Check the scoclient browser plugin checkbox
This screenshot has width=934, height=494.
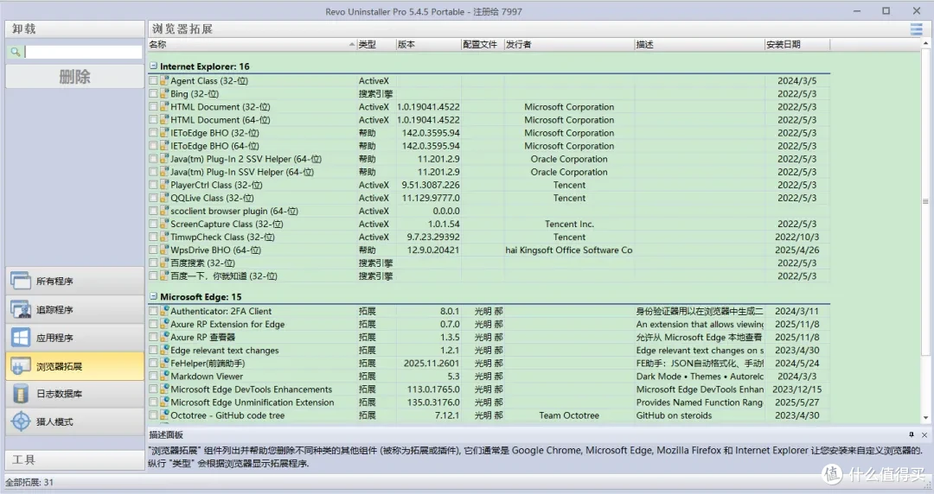[x=154, y=211]
